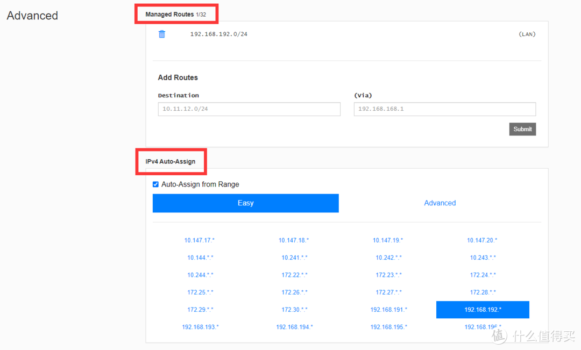The height and width of the screenshot is (350, 581).
Task: Choose the 192.168.191.* range
Action: tap(388, 310)
